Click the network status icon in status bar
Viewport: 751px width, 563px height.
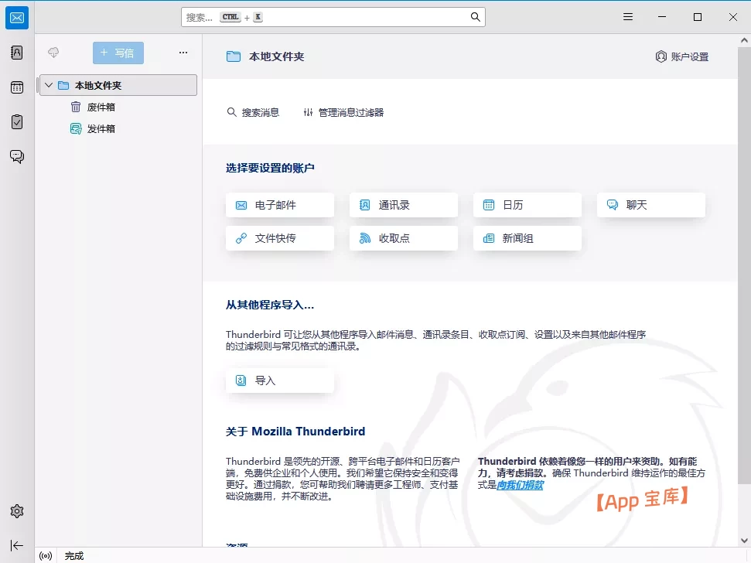pos(45,555)
